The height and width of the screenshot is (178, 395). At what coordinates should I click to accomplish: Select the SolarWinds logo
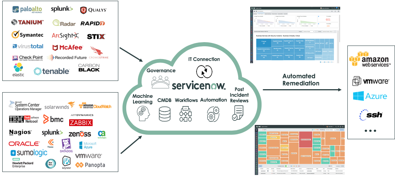pyautogui.click(x=60, y=106)
